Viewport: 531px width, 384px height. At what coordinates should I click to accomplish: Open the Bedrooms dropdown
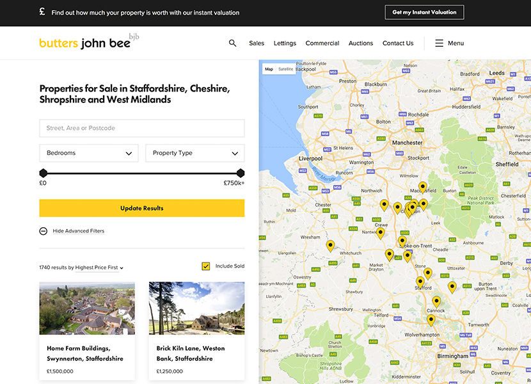click(x=89, y=153)
